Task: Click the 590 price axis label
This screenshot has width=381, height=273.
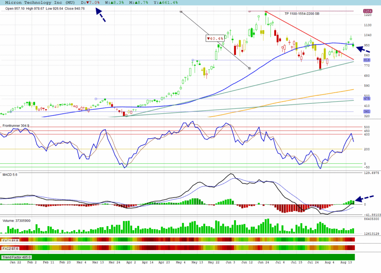Action: tap(366, 86)
